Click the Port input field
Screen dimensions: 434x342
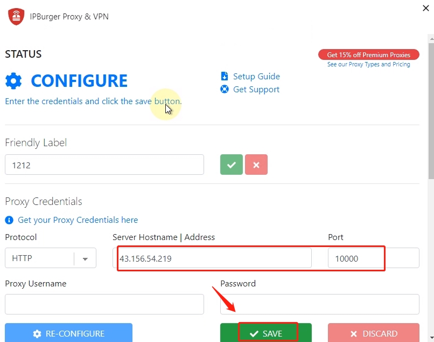[x=373, y=258]
